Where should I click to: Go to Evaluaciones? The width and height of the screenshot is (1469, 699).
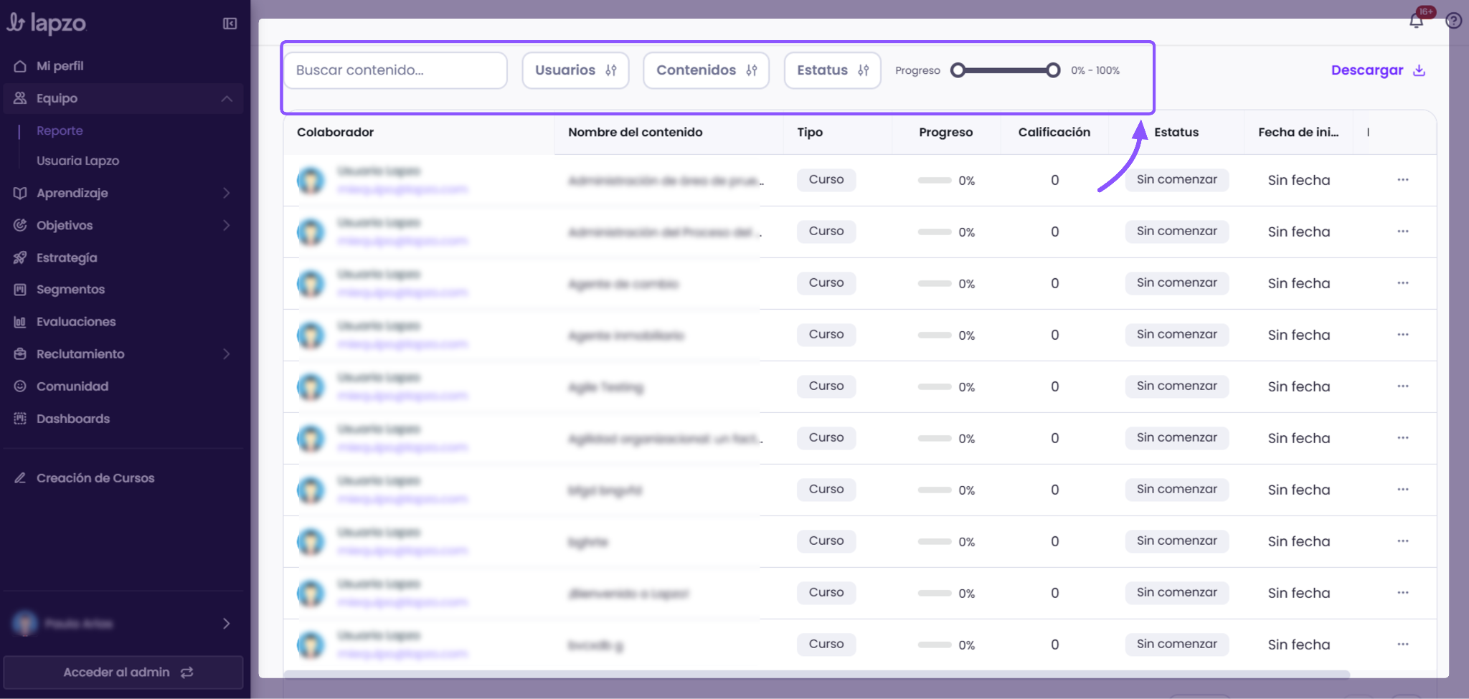76,322
